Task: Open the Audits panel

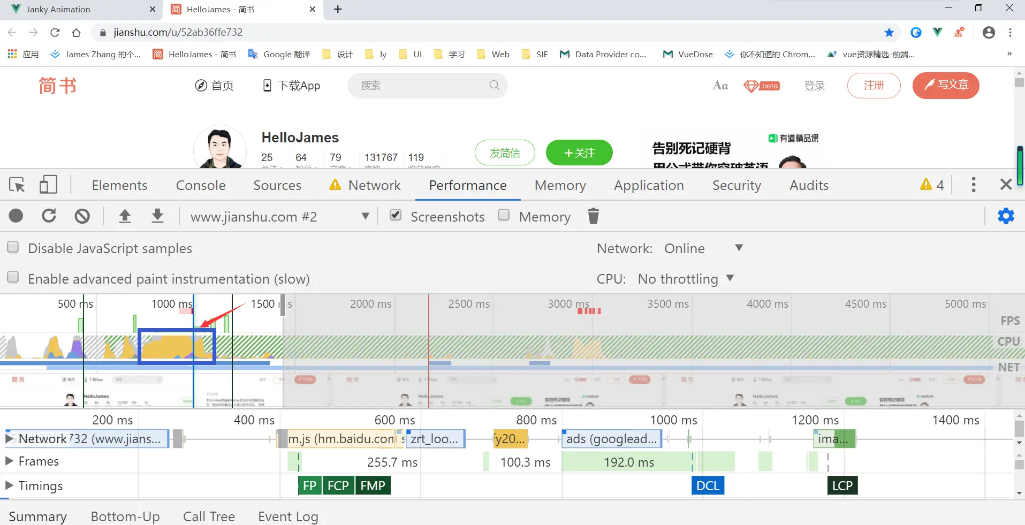Action: click(x=809, y=185)
